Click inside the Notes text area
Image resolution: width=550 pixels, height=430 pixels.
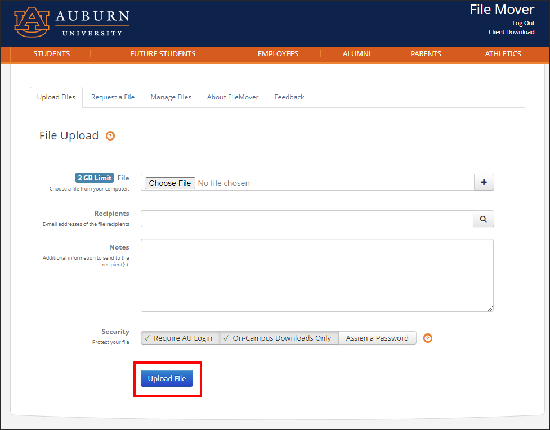[317, 275]
